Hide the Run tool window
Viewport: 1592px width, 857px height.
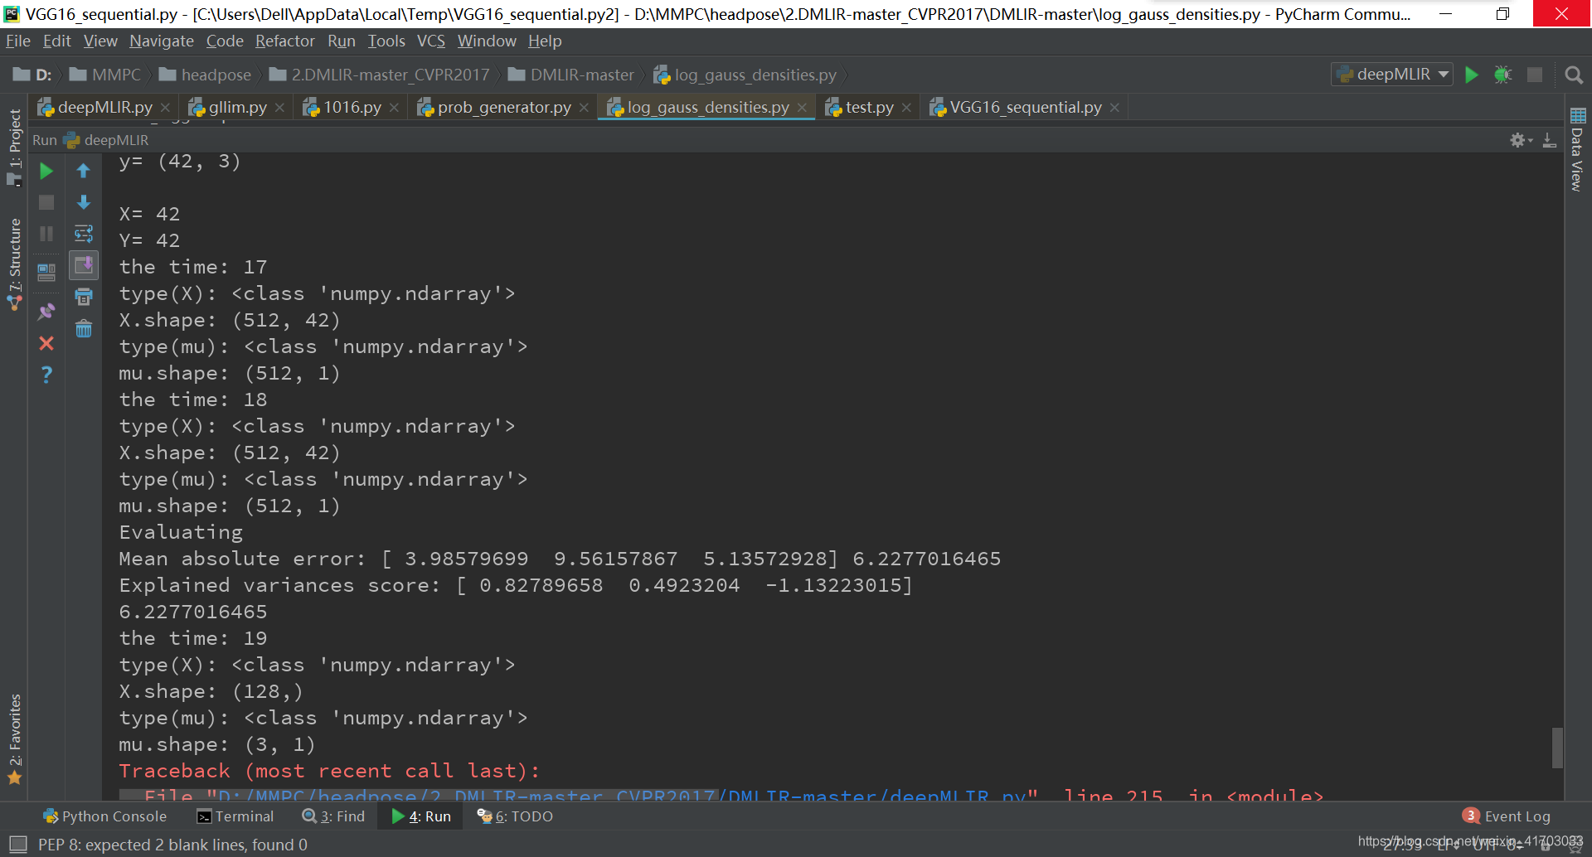click(1549, 140)
